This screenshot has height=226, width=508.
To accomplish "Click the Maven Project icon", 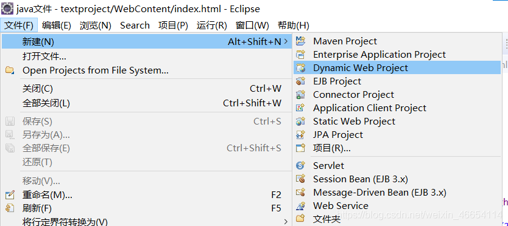I will click(x=301, y=41).
